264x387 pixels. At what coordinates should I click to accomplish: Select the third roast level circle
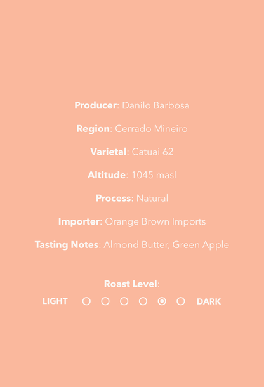coord(124,301)
